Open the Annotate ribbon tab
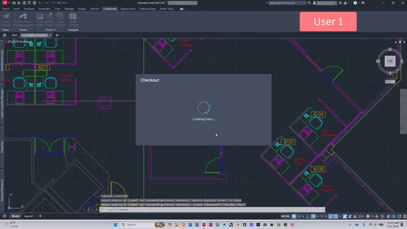Viewport: 407px width, 229px height. [x=29, y=9]
